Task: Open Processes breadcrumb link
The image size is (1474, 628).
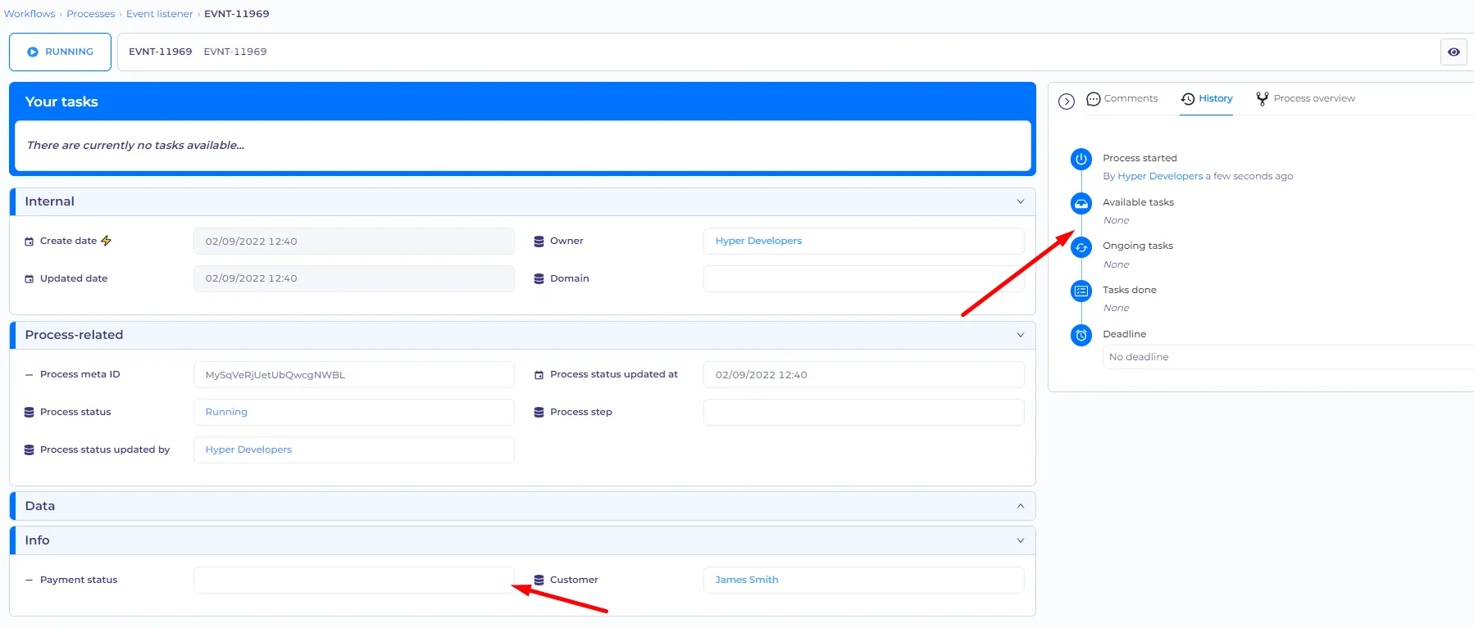Action: point(91,14)
